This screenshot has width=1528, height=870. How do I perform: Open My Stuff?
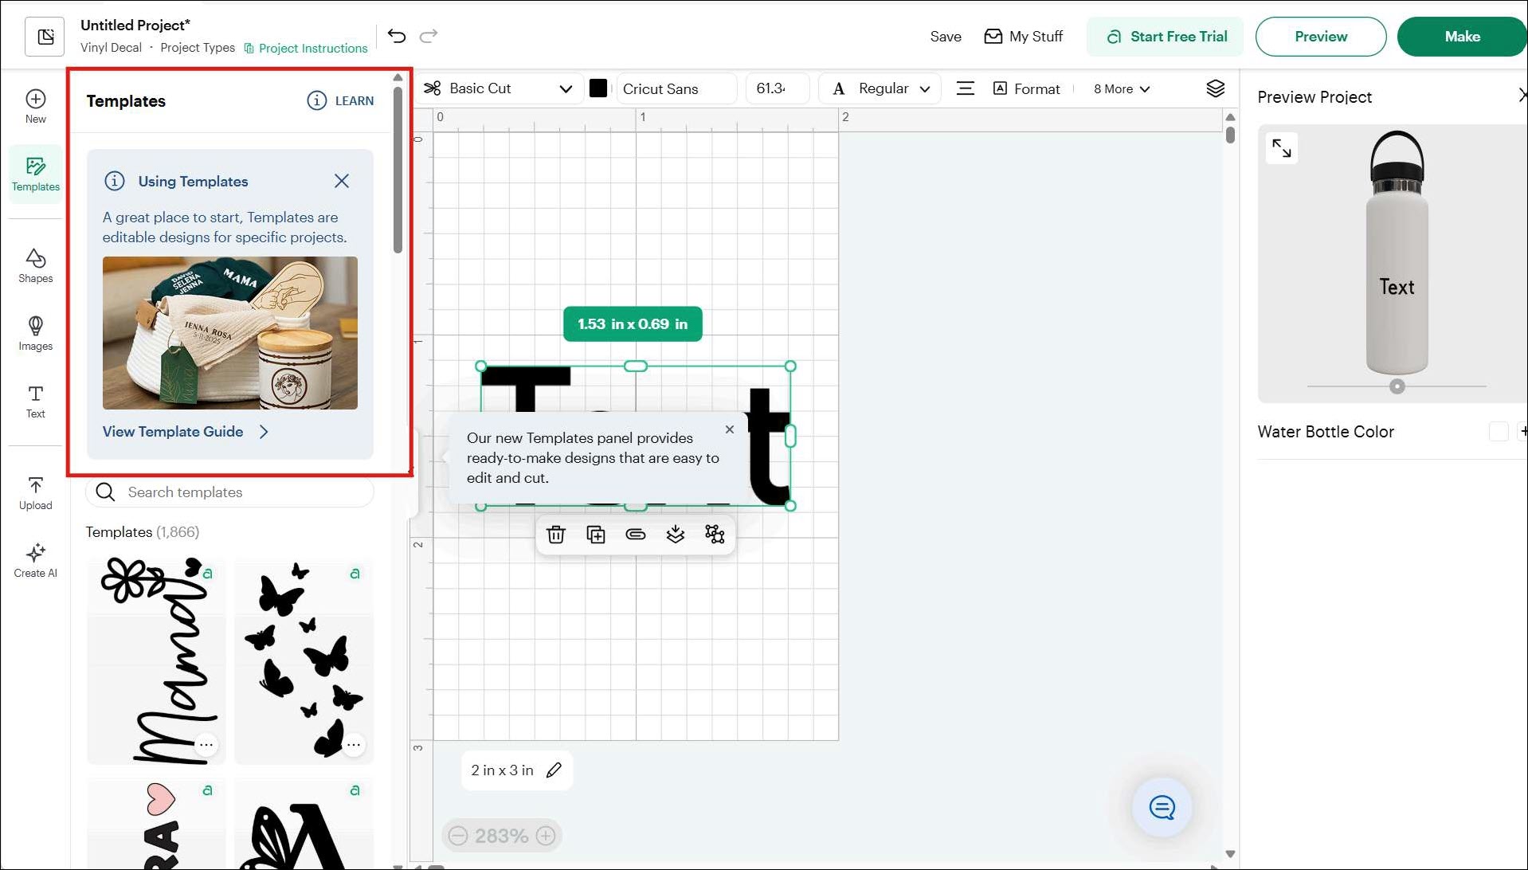pyautogui.click(x=1023, y=37)
